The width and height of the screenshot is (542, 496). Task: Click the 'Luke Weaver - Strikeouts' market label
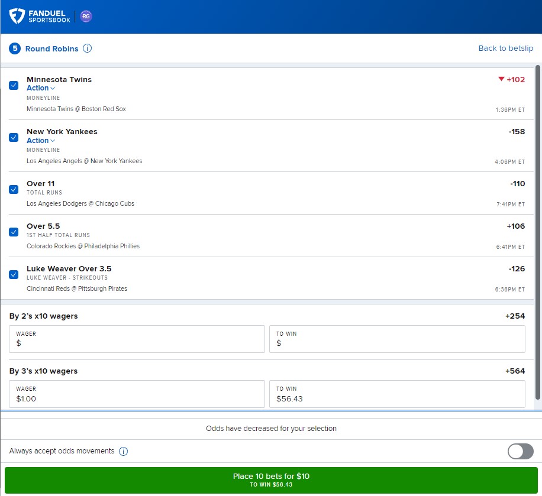point(67,278)
